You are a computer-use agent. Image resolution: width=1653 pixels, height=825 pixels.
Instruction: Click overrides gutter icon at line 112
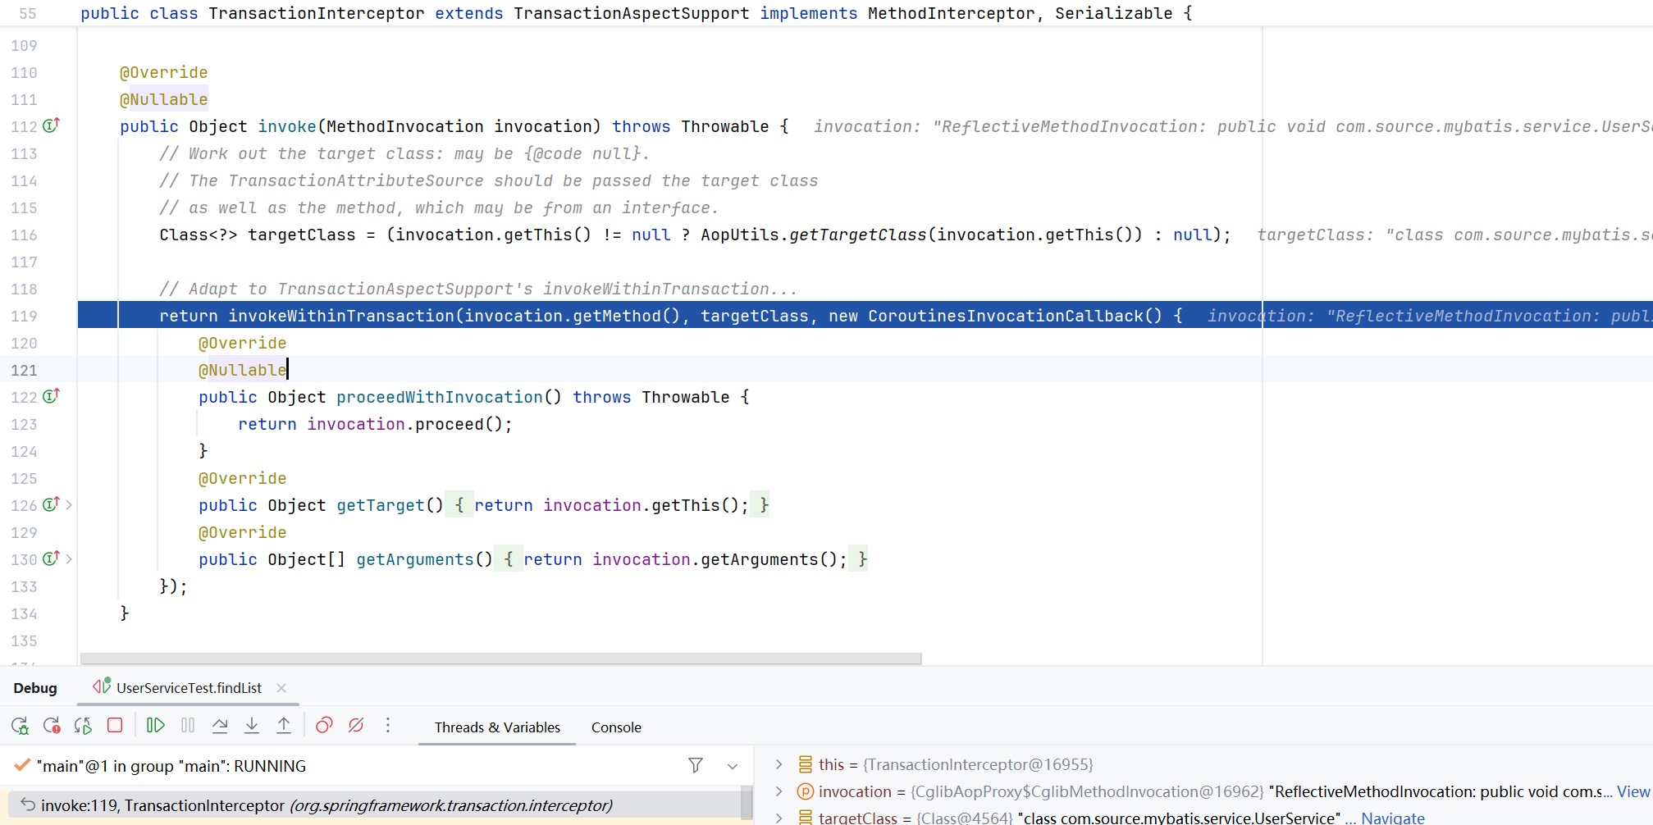coord(51,125)
